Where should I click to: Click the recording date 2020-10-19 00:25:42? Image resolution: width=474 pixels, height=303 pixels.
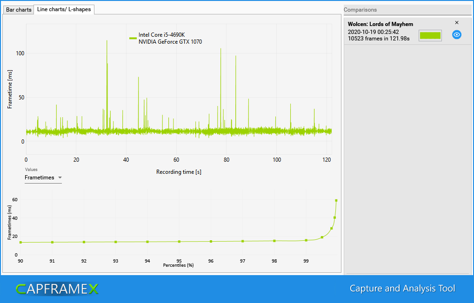point(374,32)
